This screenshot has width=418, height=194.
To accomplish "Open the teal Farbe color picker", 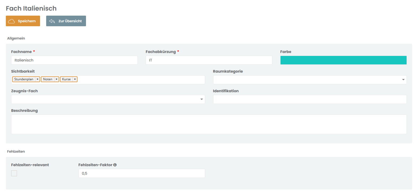I will (343, 60).
